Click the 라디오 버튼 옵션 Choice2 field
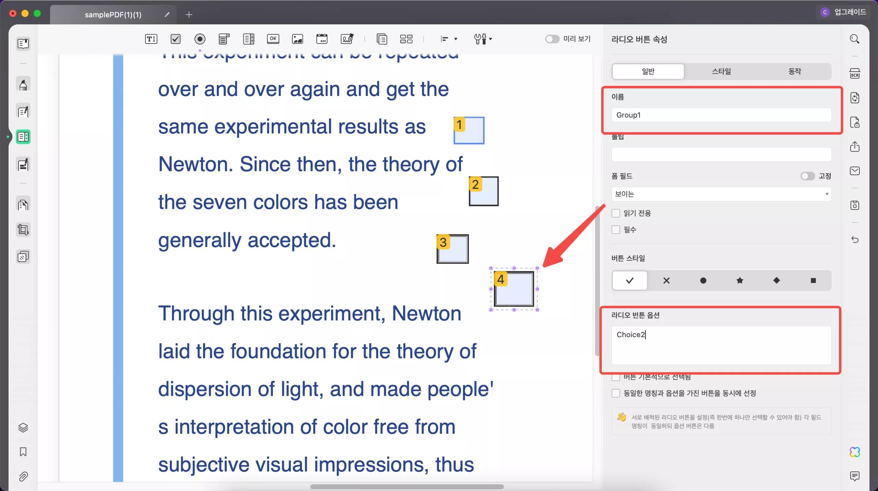The image size is (878, 491). click(x=721, y=345)
